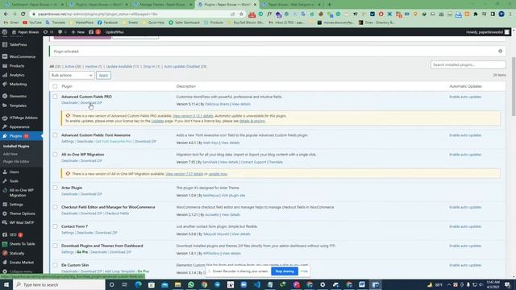Viewport: 516px width, 290px height.
Task: Check the Advanced Custom Fields PRO checkbox
Action: (55, 97)
